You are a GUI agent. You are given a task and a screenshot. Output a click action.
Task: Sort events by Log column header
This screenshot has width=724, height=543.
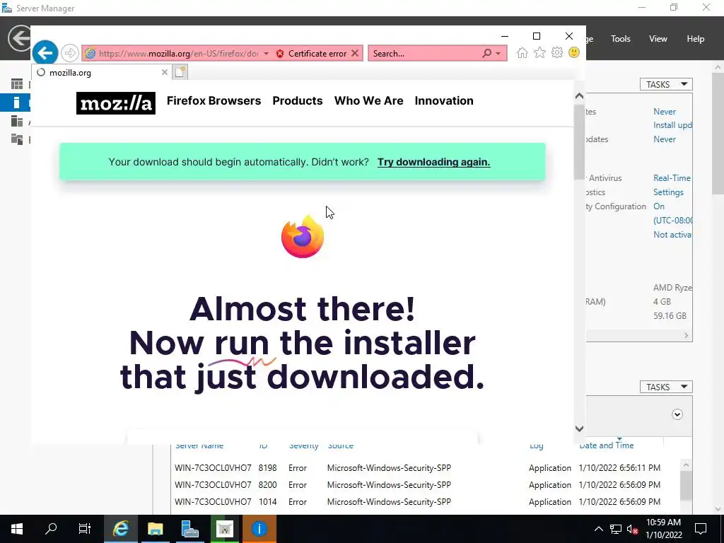click(536, 445)
